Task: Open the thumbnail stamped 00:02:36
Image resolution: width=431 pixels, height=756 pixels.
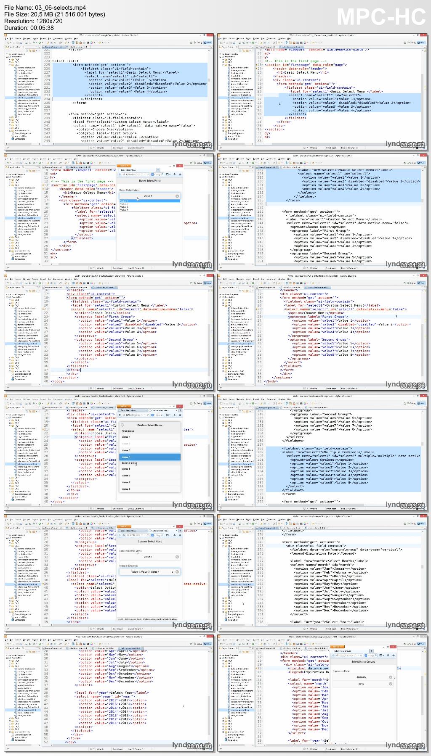Action: [322, 332]
